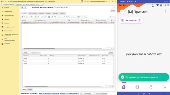Go to the home page icon tab

pyautogui.click(x=1, y=4)
